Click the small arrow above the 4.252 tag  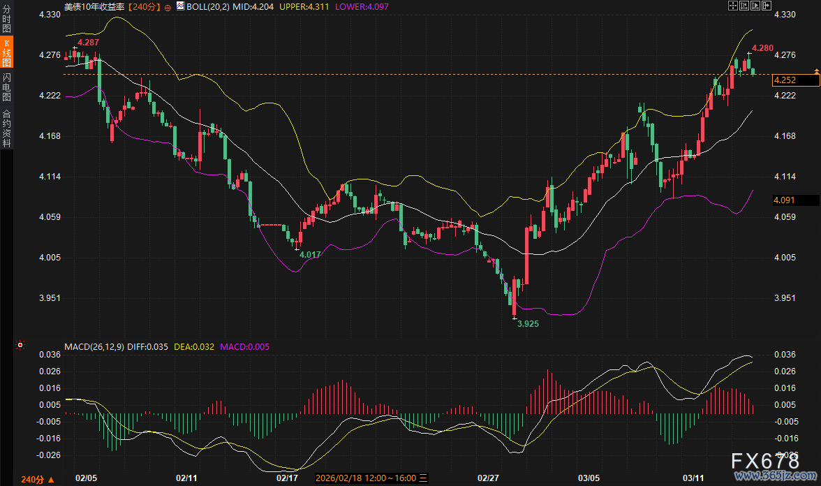[x=816, y=71]
